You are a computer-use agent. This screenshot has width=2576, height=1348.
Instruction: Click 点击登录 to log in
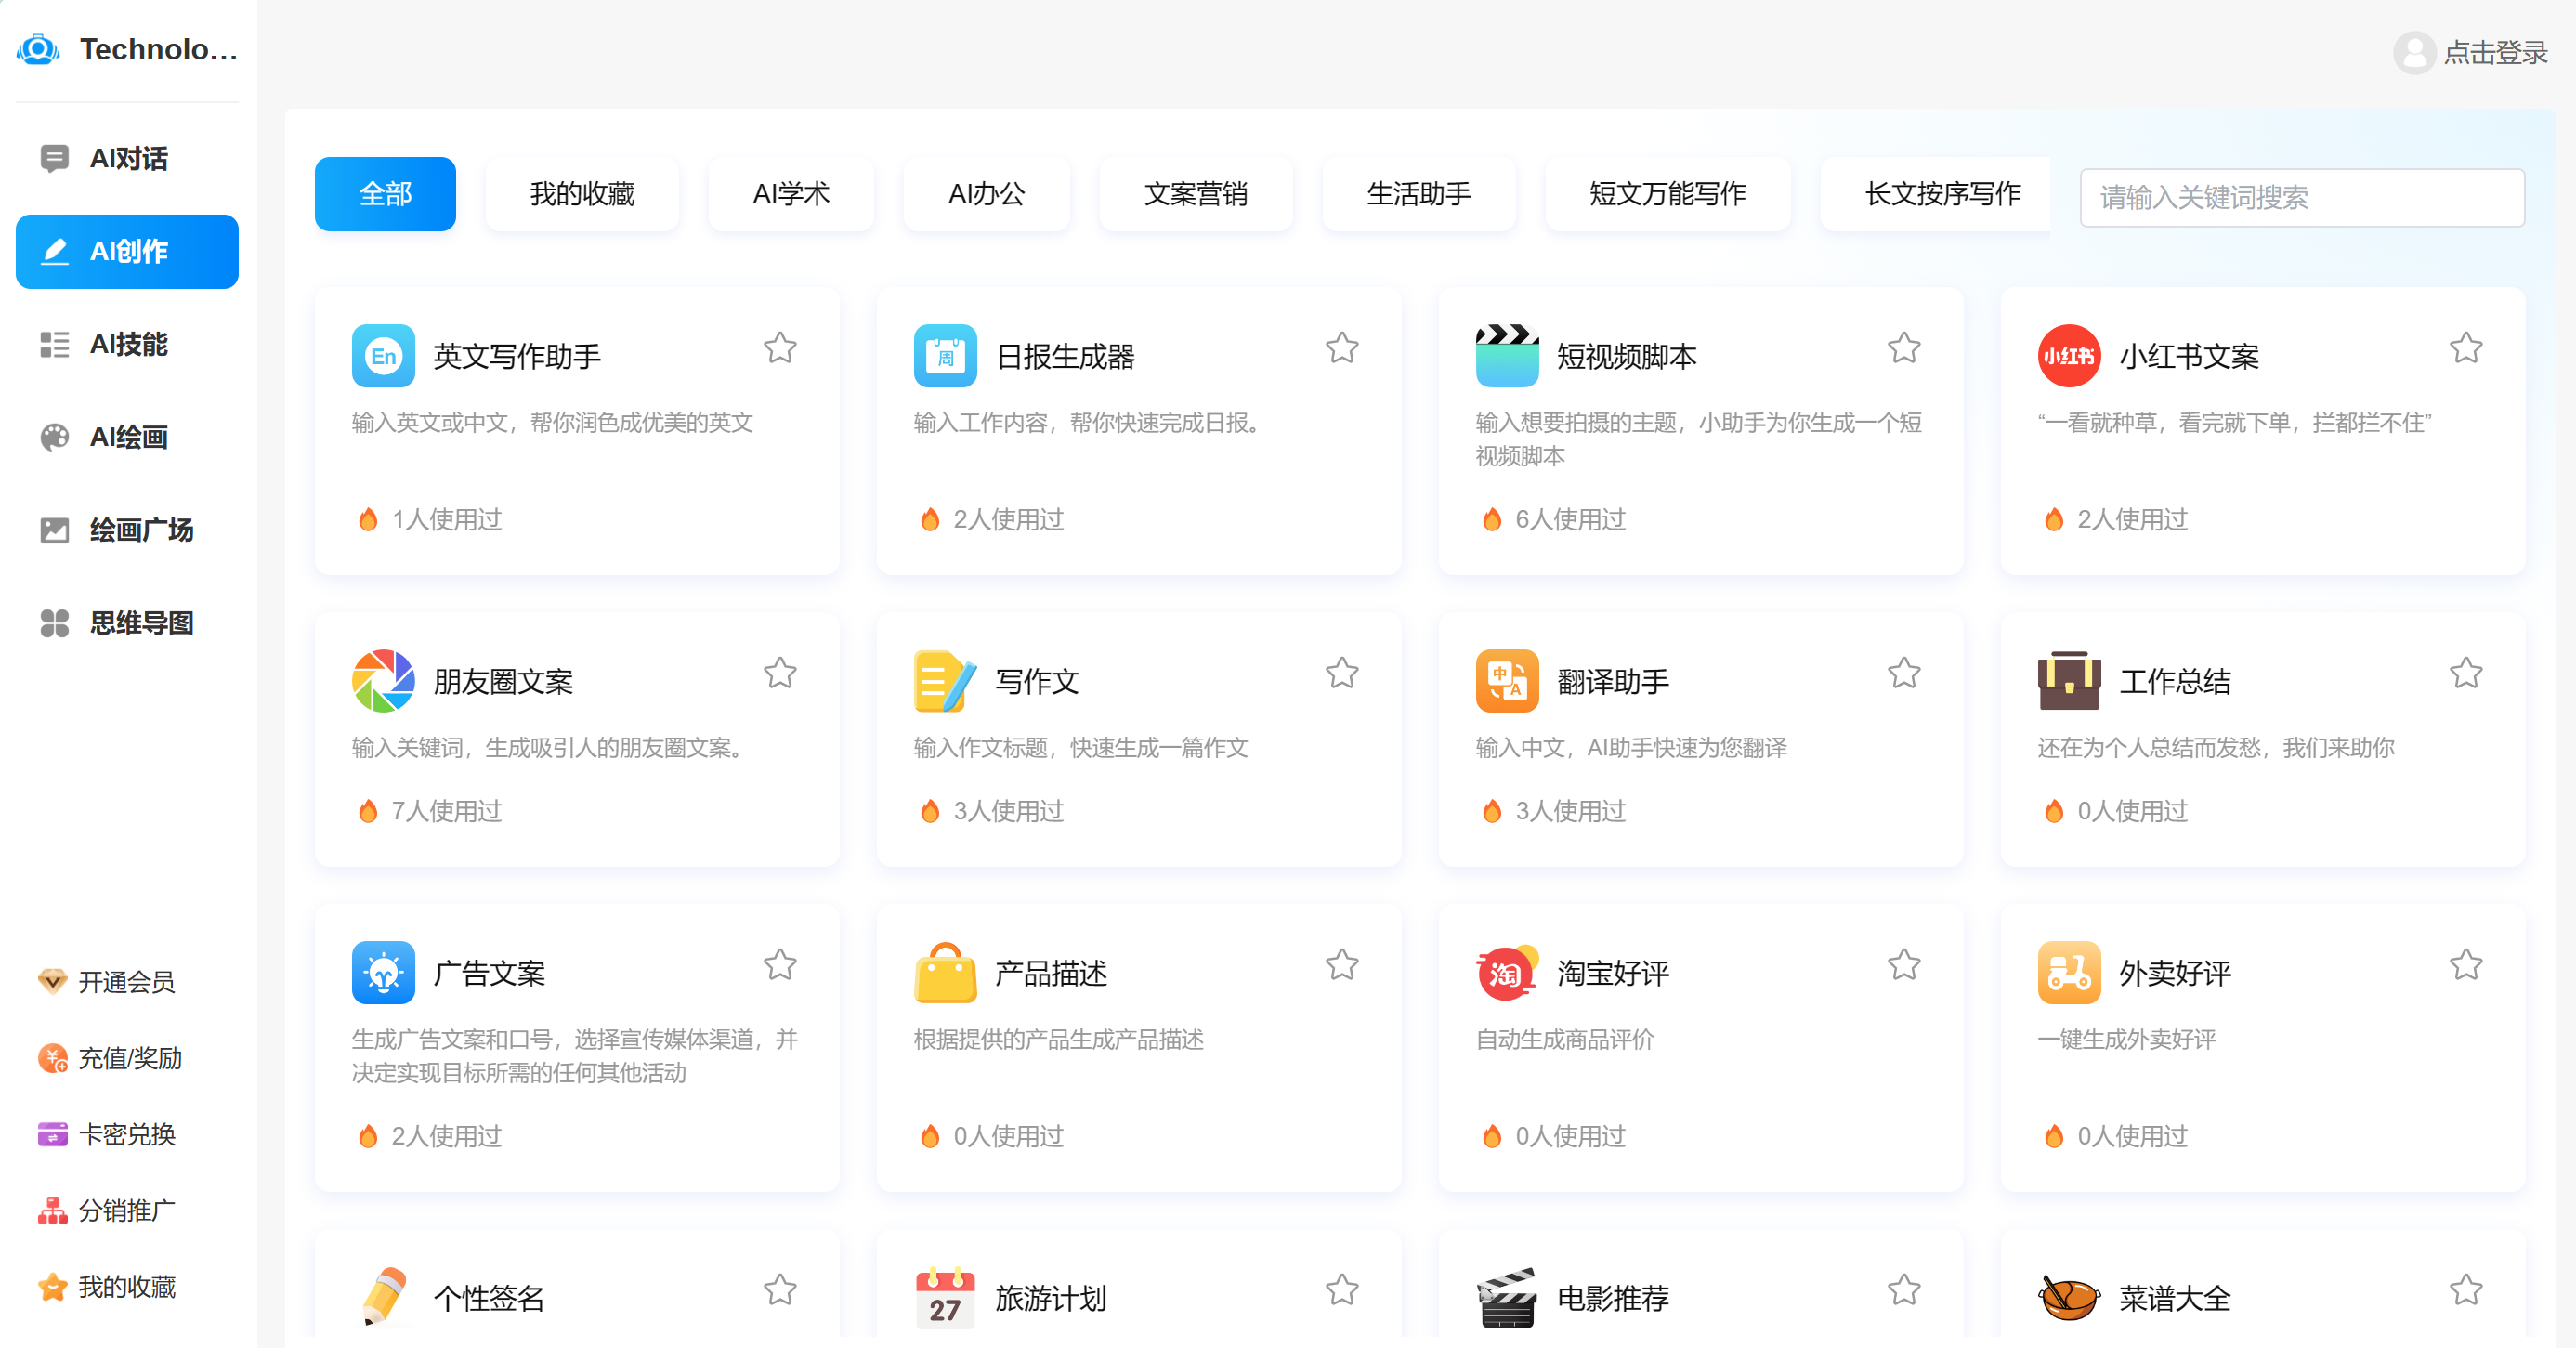tap(2495, 52)
